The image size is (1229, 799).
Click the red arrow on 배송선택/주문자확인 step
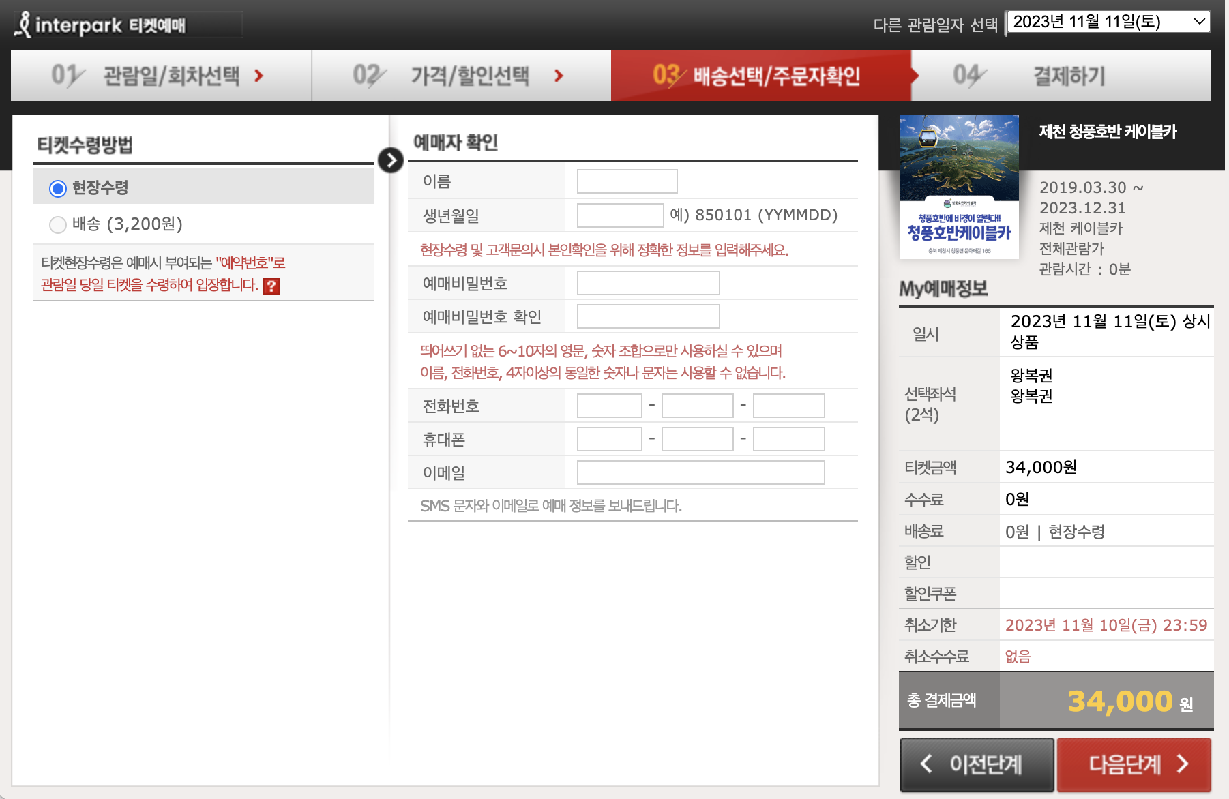tap(912, 76)
